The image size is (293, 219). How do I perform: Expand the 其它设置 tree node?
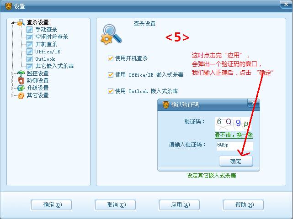12,95
